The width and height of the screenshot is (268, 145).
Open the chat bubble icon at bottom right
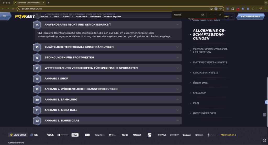point(264,140)
